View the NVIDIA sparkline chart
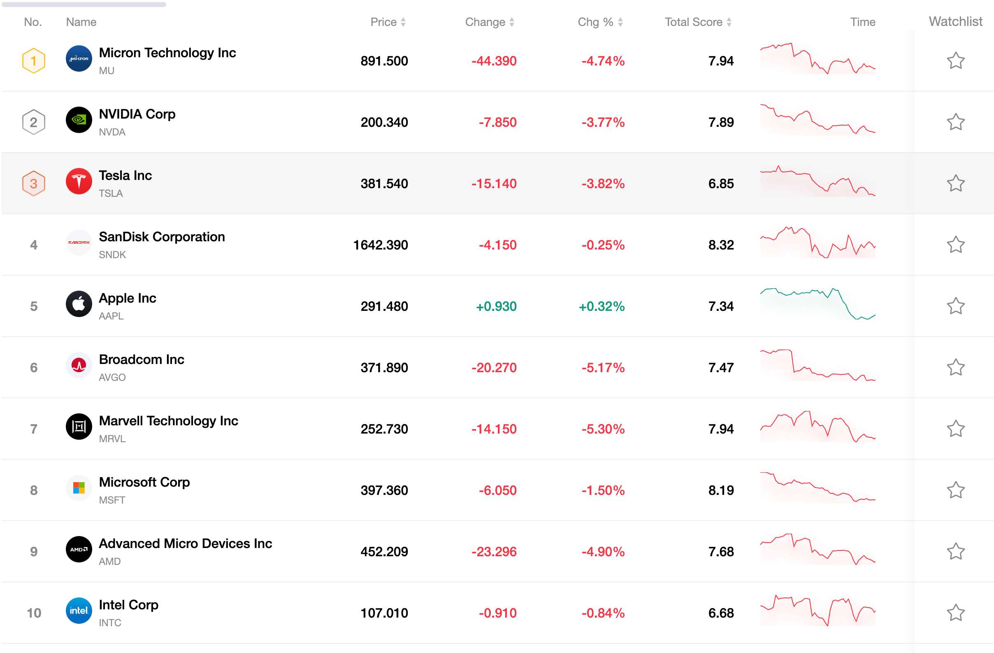 (x=817, y=119)
